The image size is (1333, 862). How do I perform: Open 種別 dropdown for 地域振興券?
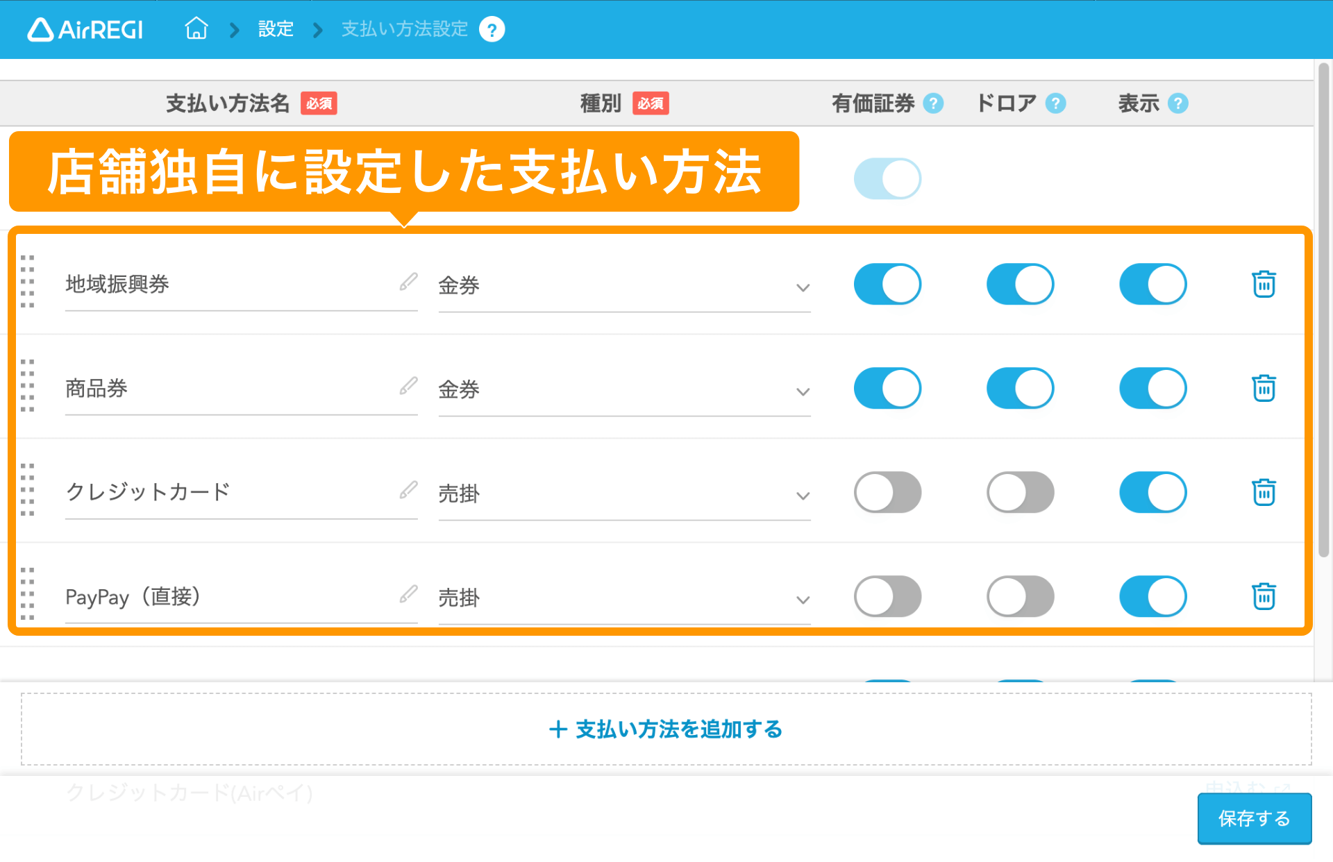point(625,286)
